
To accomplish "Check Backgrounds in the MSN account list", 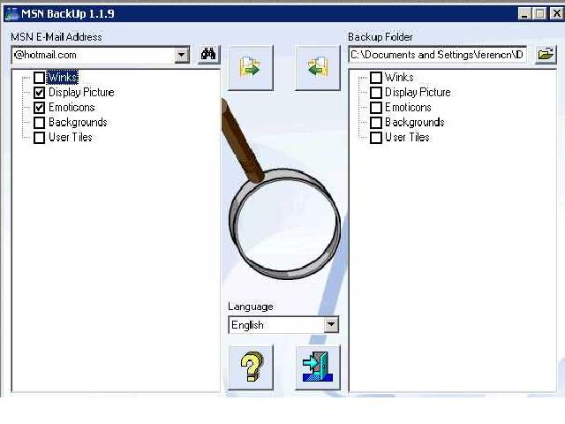I will click(x=39, y=123).
